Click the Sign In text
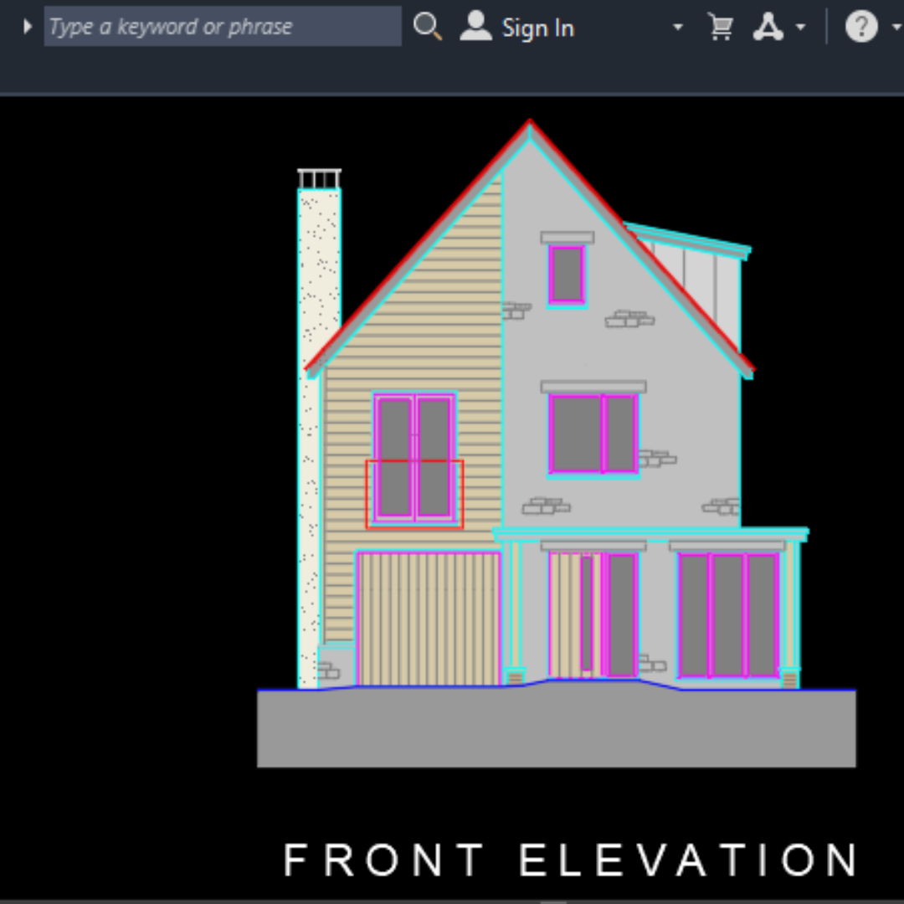The height and width of the screenshot is (904, 904). click(x=537, y=28)
